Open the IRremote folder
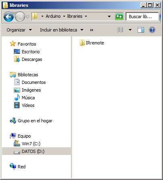Viewport: 163px width, 180px height. pos(92,43)
